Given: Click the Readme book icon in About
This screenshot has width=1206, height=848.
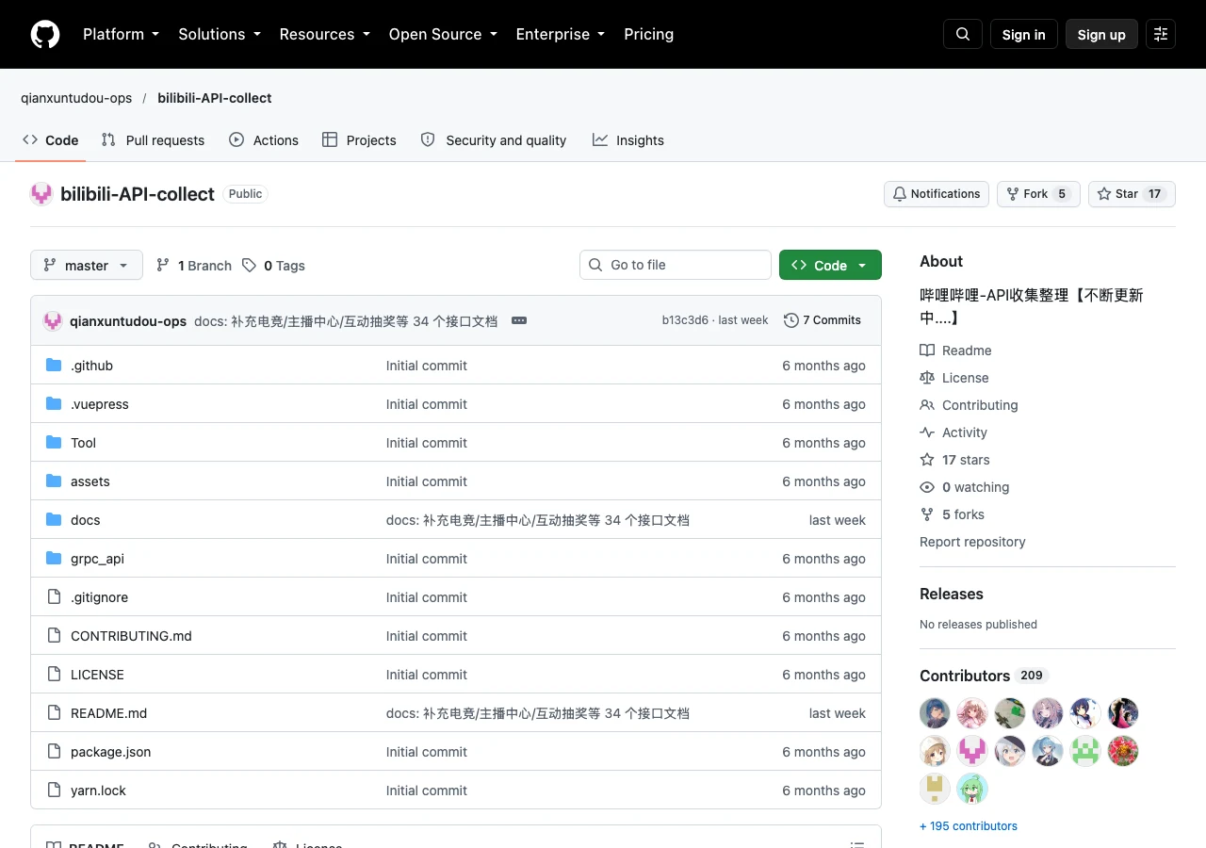Looking at the screenshot, I should click(927, 351).
